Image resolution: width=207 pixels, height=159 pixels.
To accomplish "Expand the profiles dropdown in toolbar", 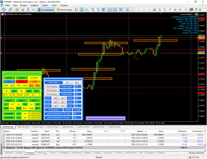I will tap(13, 10).
